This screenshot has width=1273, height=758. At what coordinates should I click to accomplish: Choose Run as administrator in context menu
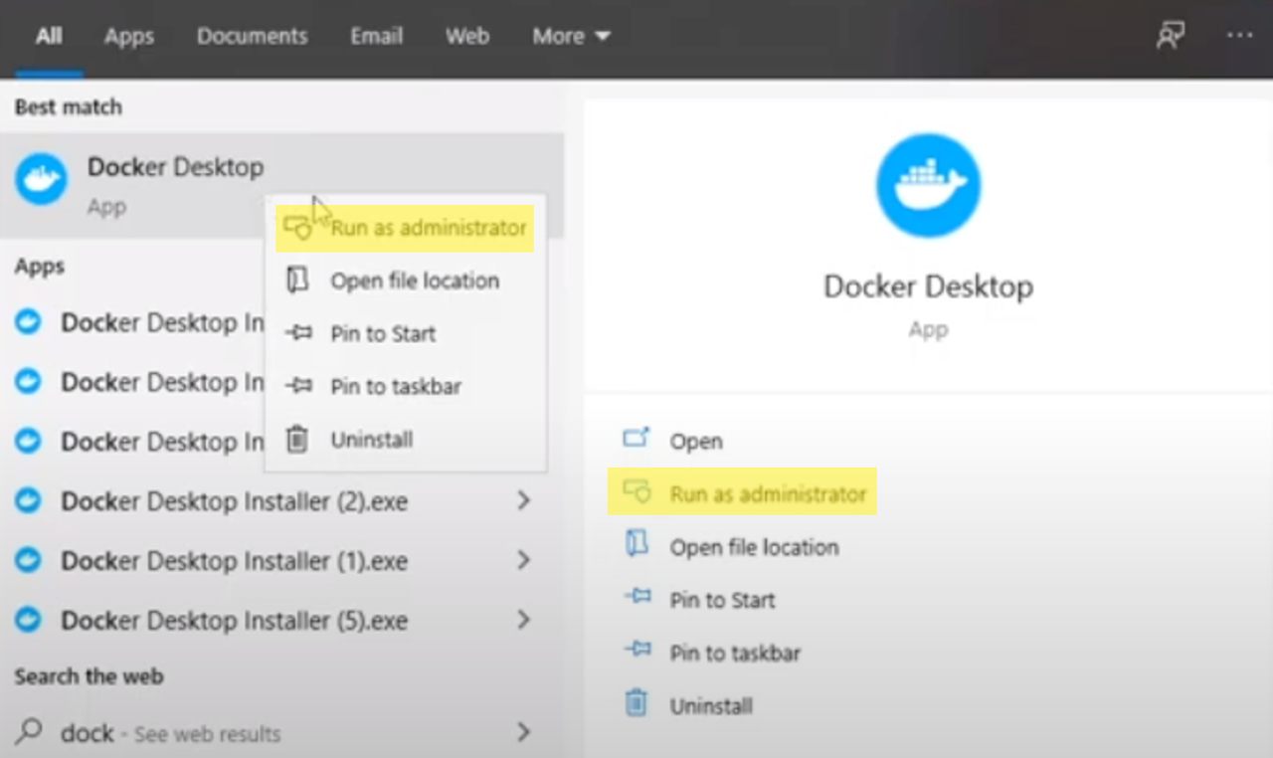tap(428, 228)
